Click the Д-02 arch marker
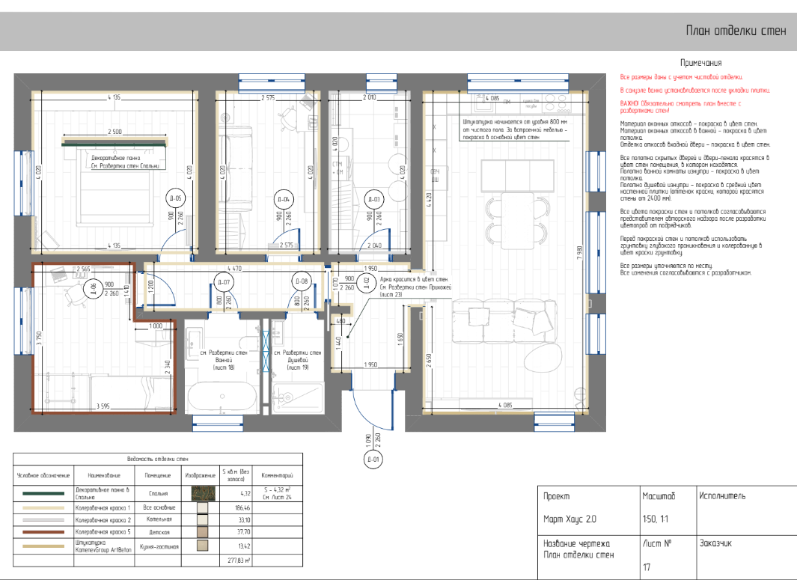Viewport: 797px width, 580px height. [x=366, y=283]
